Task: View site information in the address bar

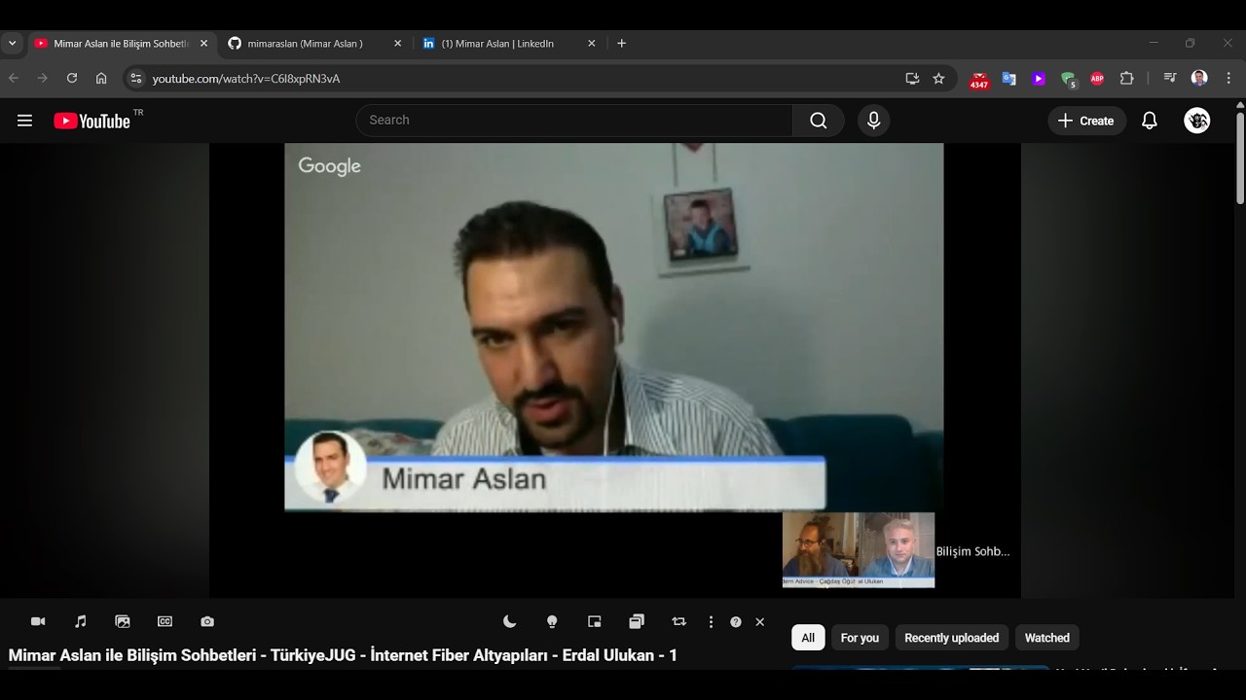Action: (x=136, y=79)
